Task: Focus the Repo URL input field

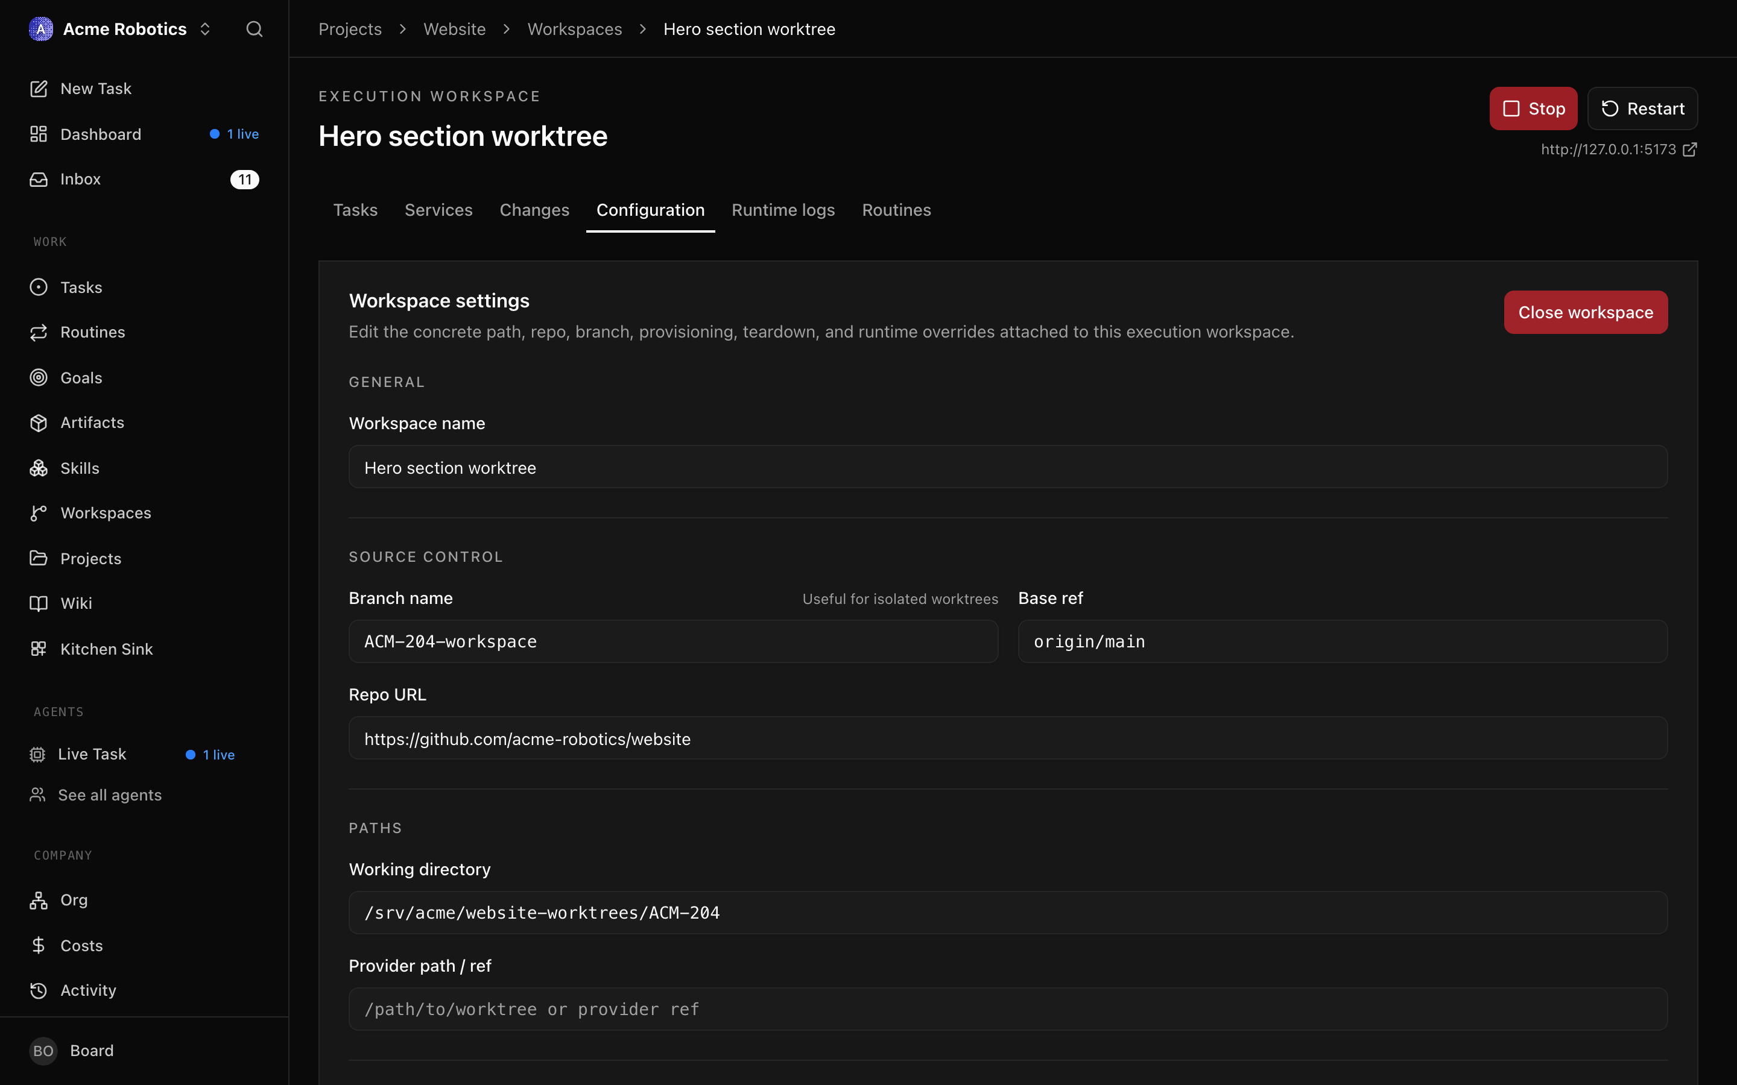Action: coord(1008,738)
